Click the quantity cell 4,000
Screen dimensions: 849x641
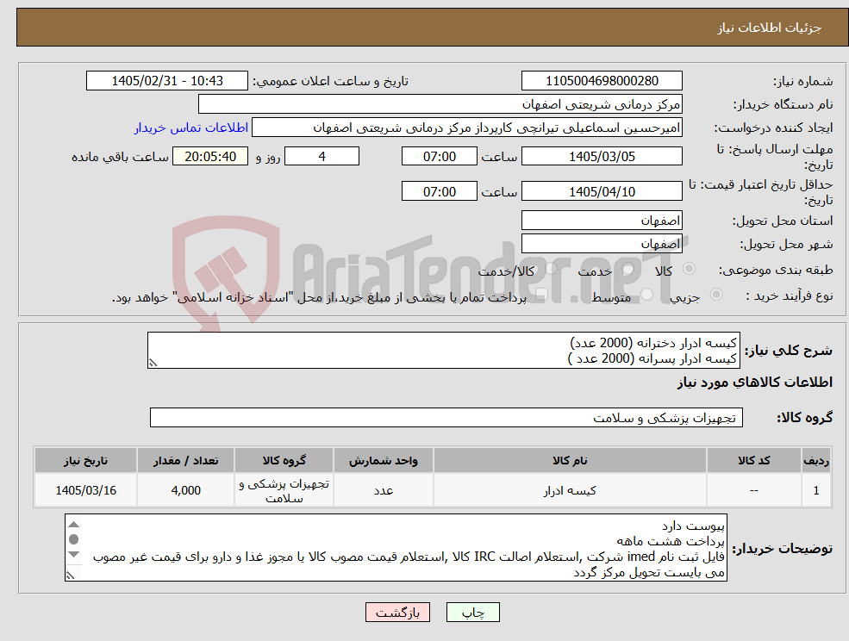point(185,490)
